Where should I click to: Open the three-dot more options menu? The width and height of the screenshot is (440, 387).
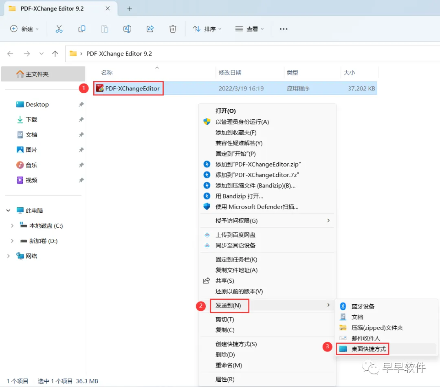[x=284, y=29]
